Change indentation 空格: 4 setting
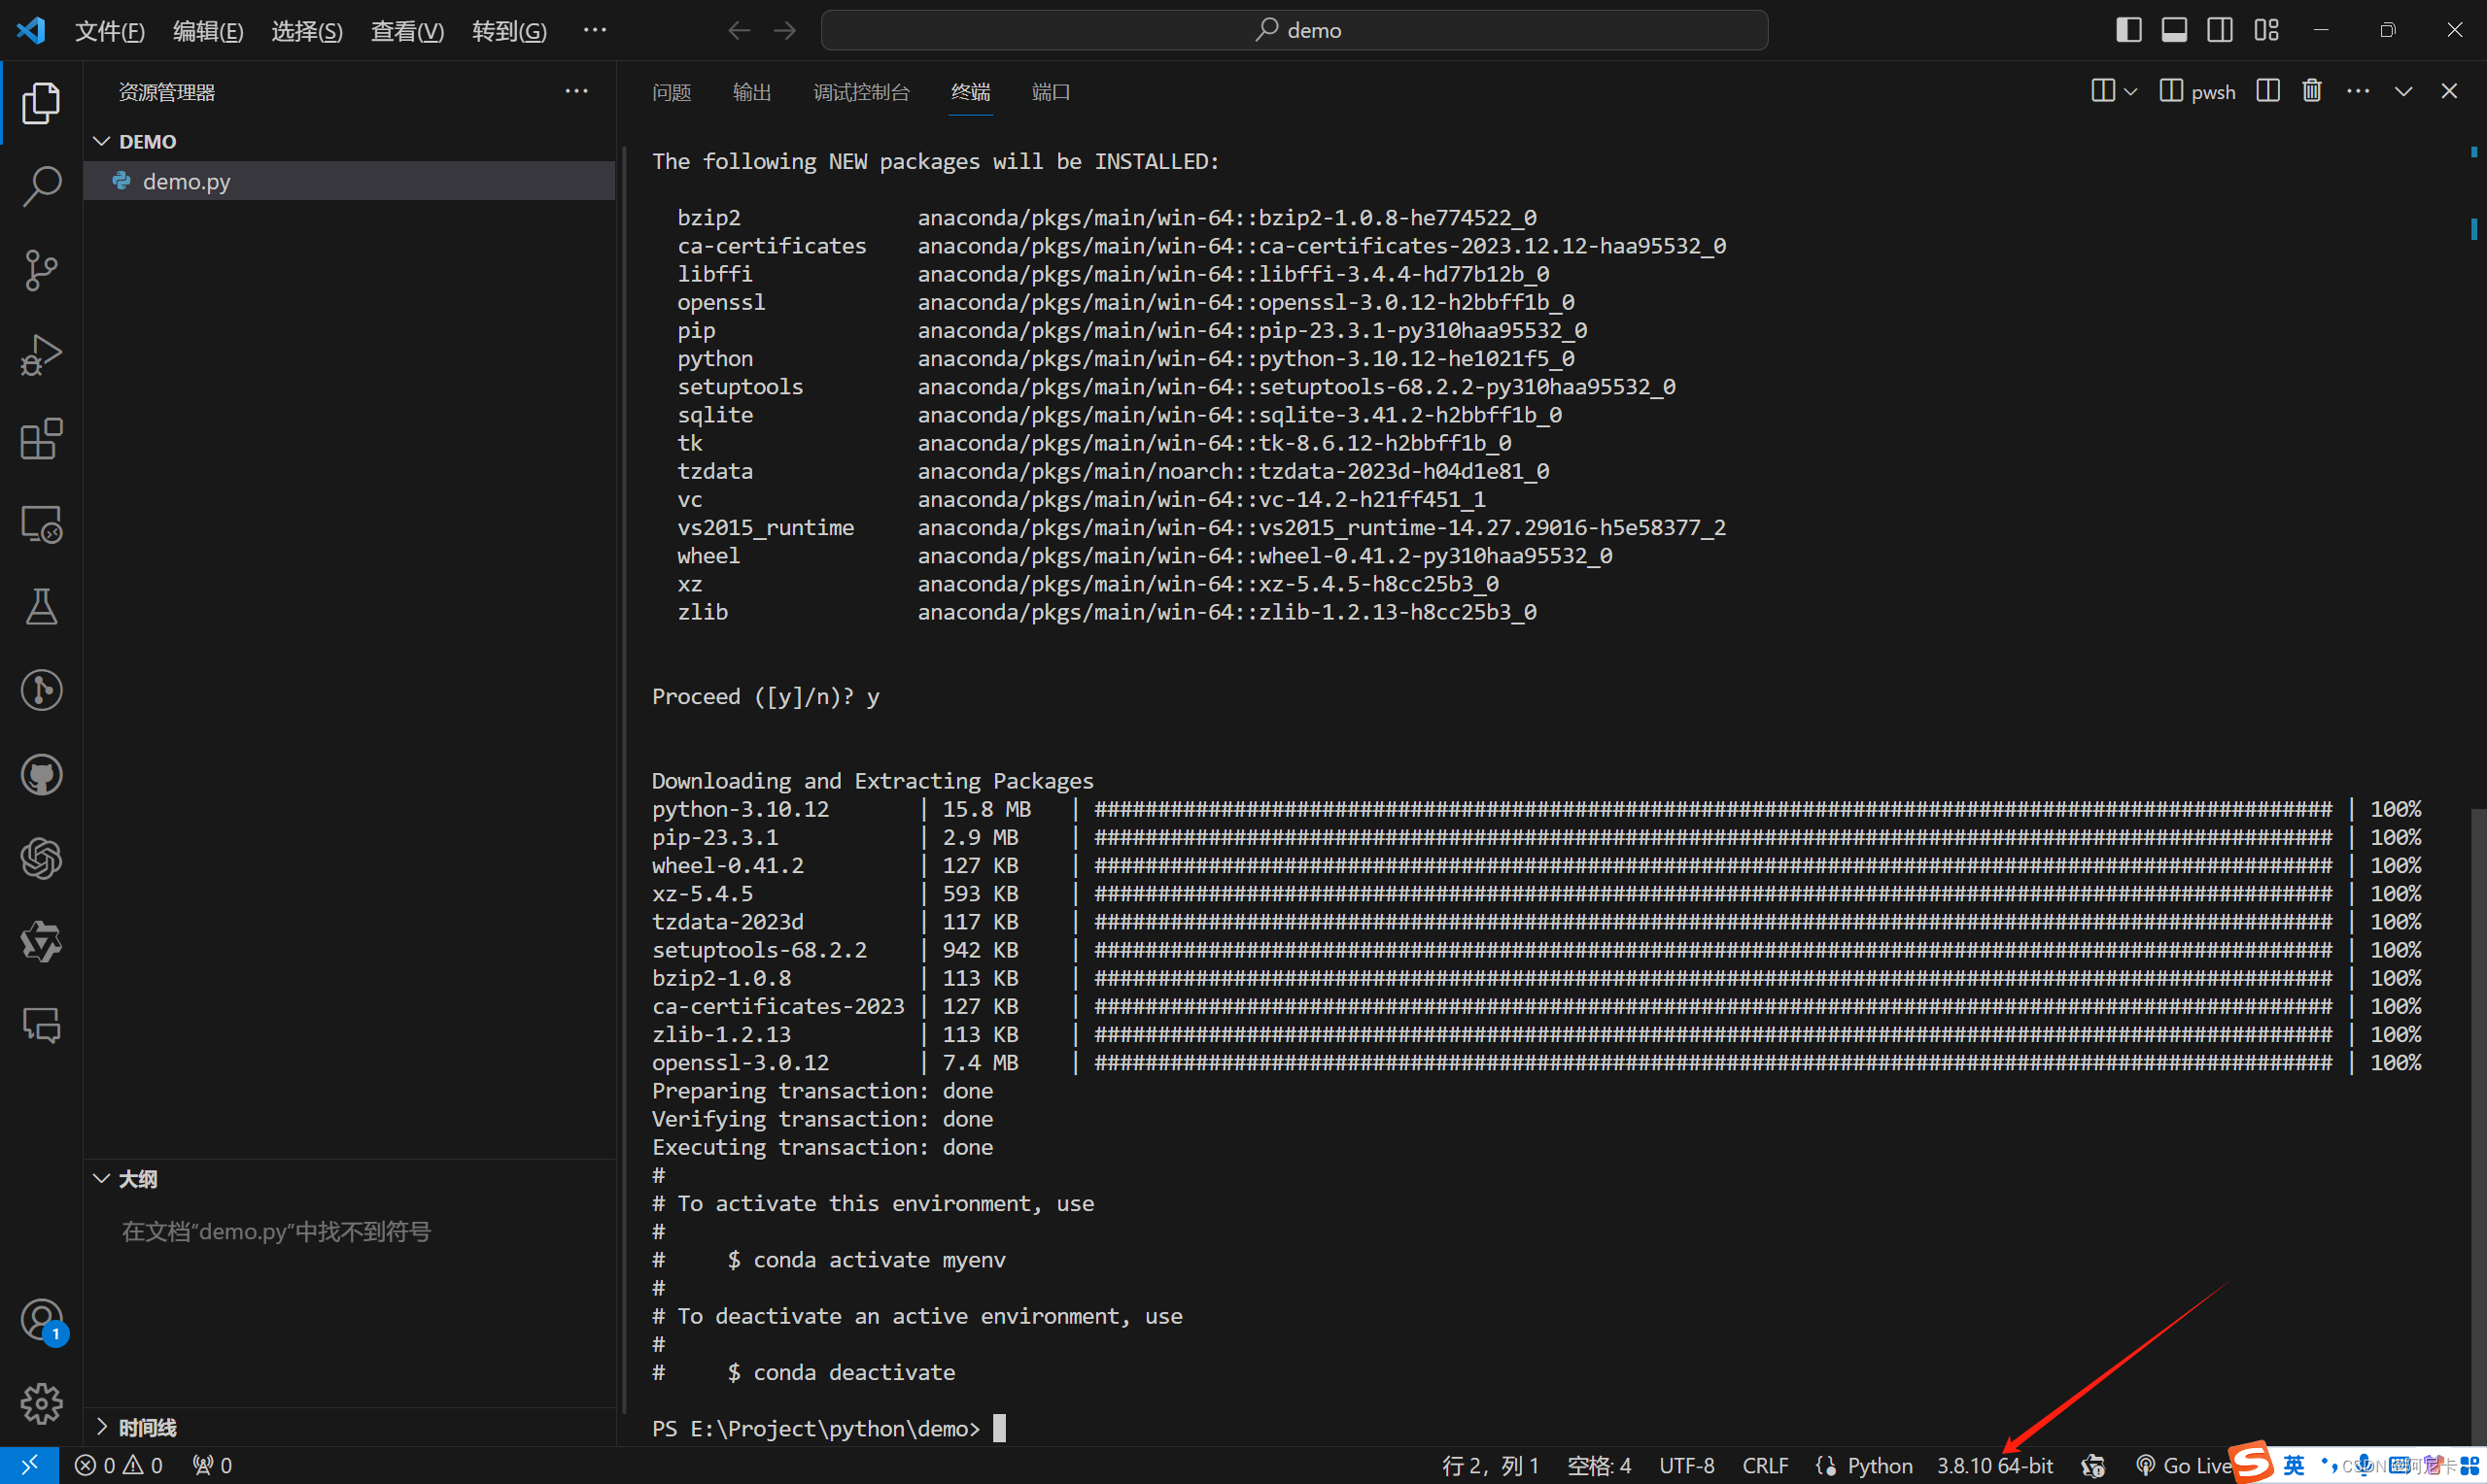This screenshot has height=1484, width=2487. (x=1599, y=1465)
